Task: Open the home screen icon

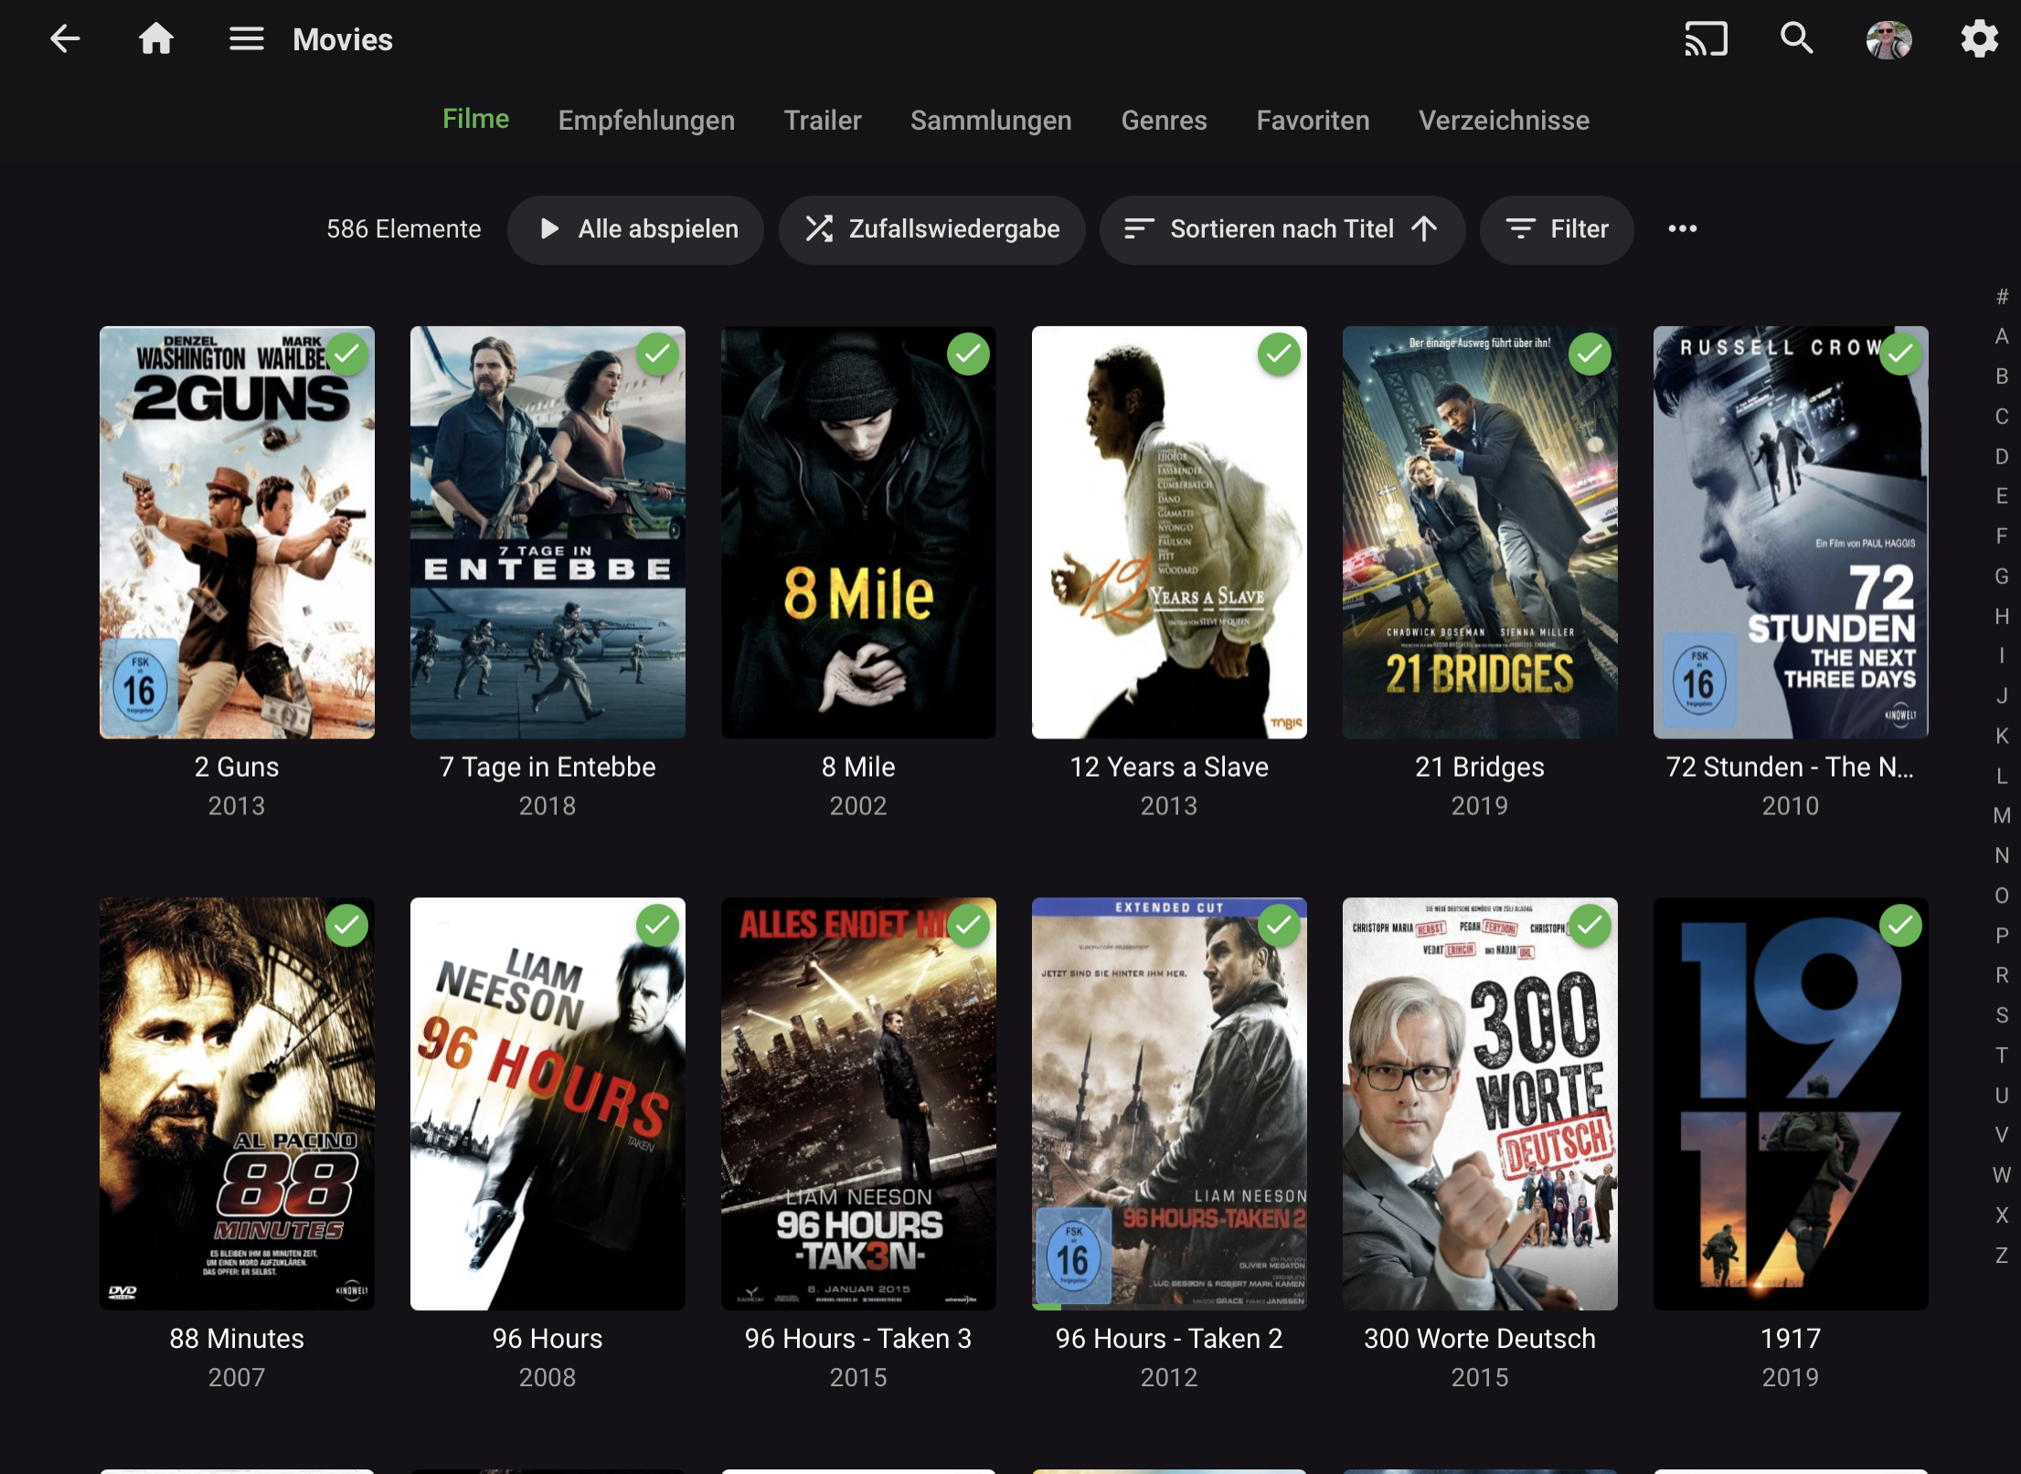Action: (156, 39)
